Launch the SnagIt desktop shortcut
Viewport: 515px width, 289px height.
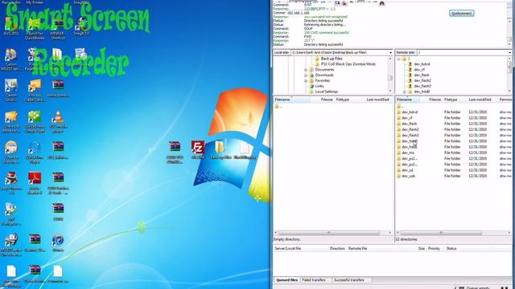pos(81,26)
